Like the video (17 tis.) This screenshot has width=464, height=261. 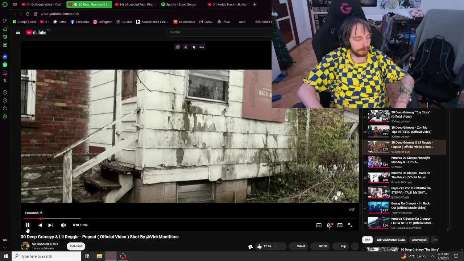(264, 246)
